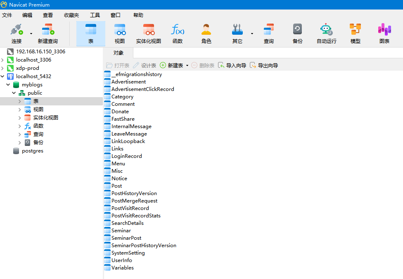The height and width of the screenshot is (279, 403).
Task: Click the 导出向导 (Export Wizard) button
Action: (264, 65)
